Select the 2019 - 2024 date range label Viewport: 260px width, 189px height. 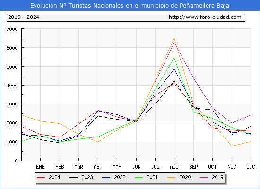24,17
